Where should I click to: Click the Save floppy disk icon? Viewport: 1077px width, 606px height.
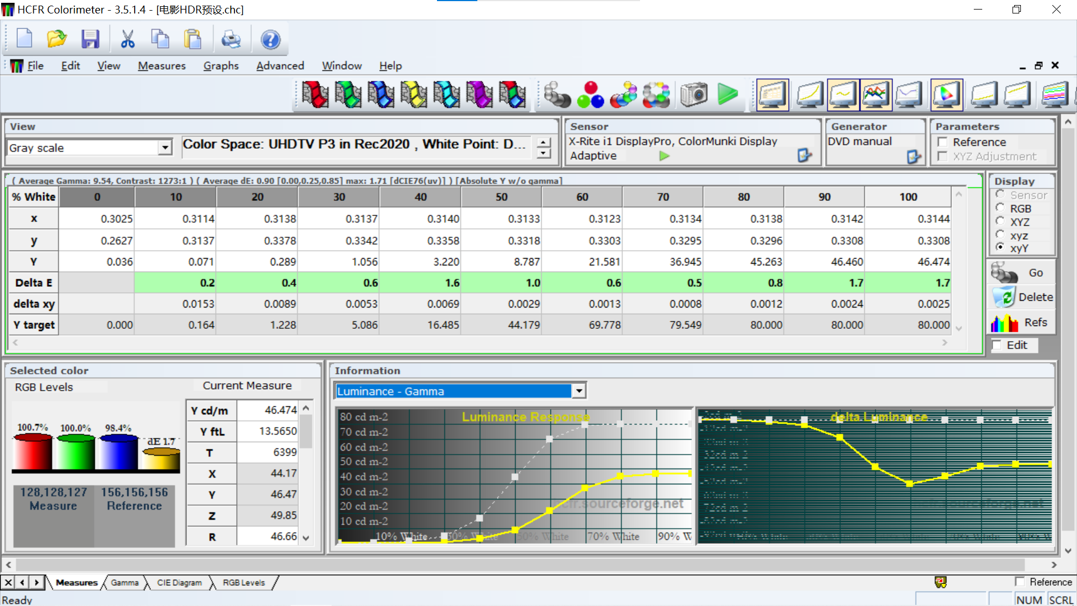pos(90,39)
